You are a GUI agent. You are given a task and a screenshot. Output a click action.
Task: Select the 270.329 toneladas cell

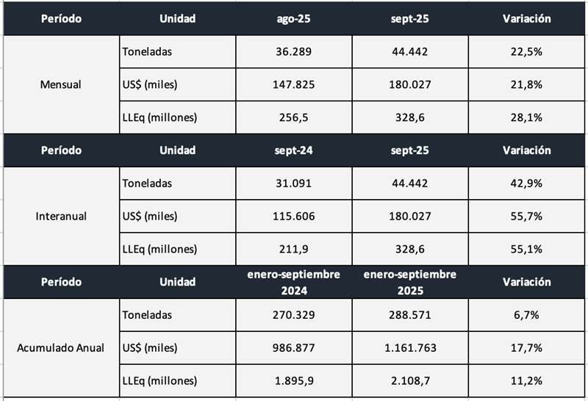pos(294,315)
